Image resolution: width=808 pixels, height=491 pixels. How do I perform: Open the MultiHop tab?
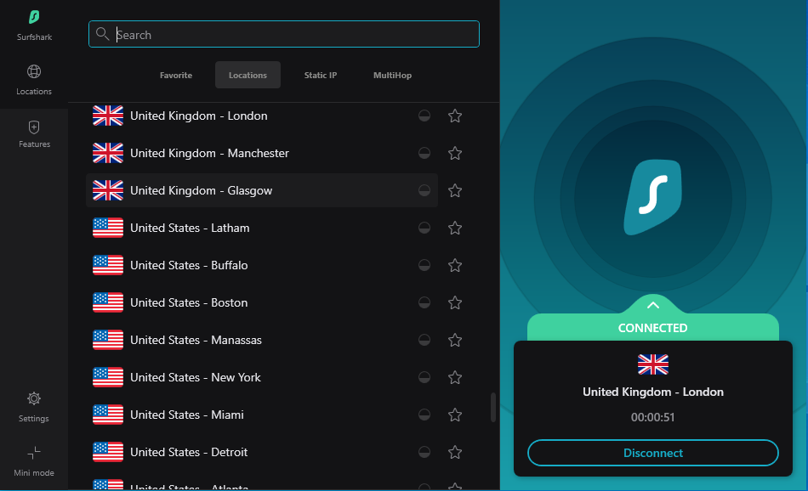click(x=392, y=75)
